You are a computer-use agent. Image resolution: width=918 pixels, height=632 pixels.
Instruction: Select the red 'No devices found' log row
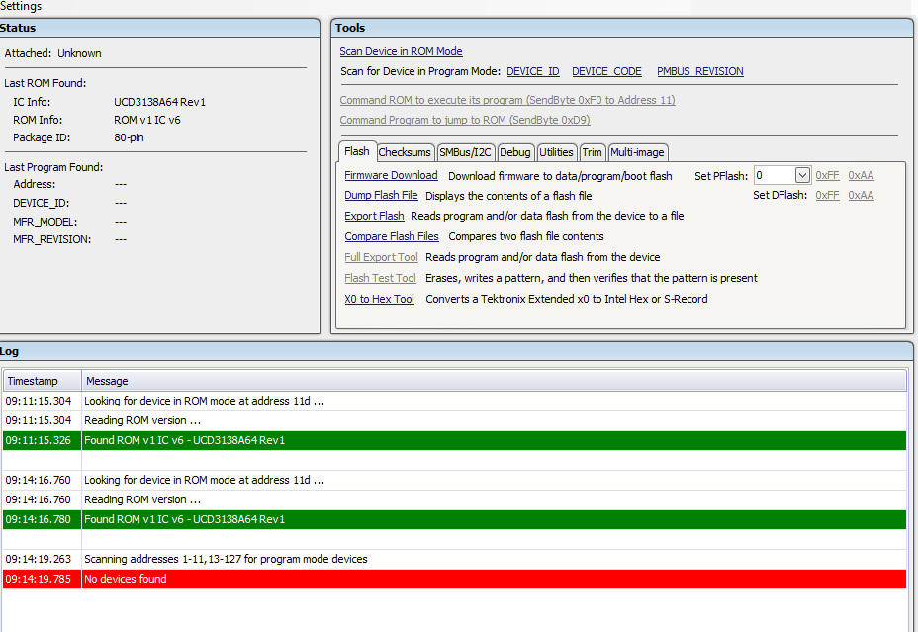(x=454, y=579)
